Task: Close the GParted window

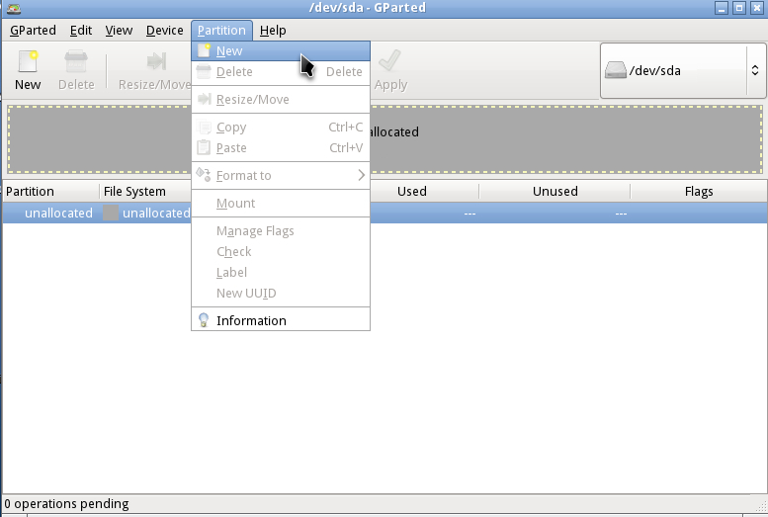Action: pos(757,8)
